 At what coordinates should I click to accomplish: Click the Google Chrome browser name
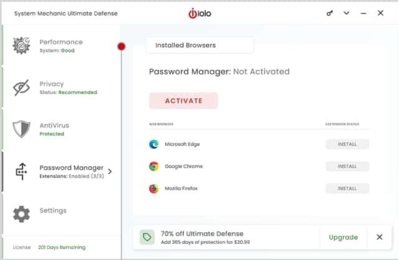[184, 166]
